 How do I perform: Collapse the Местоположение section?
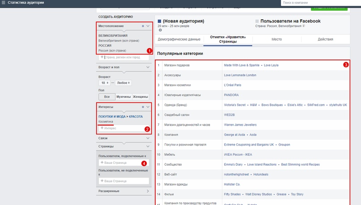(x=148, y=26)
